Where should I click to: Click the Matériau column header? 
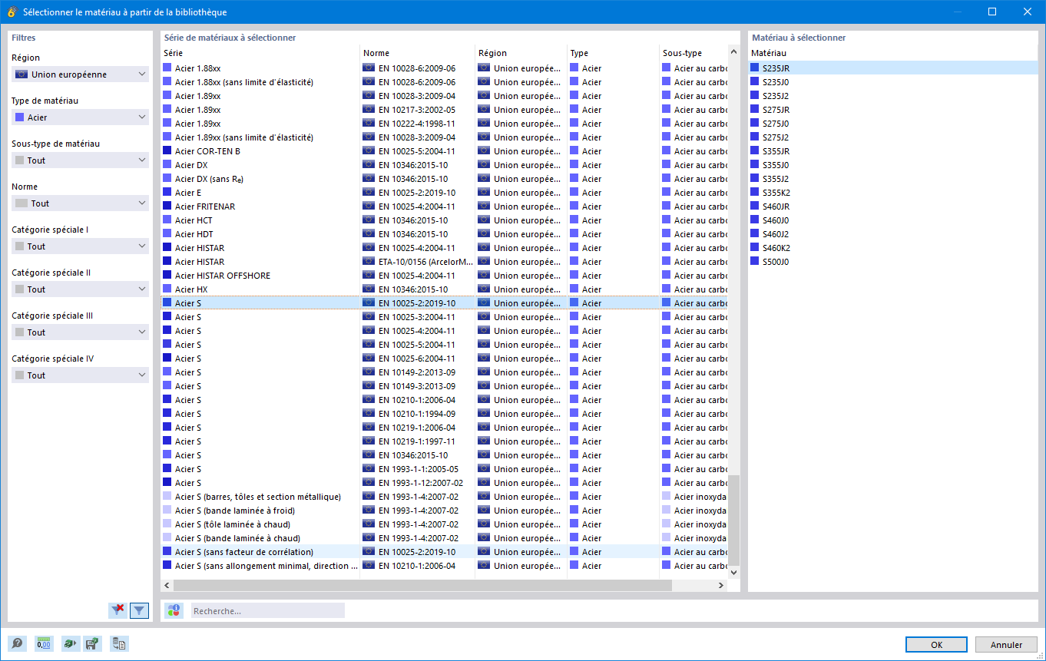click(x=893, y=53)
